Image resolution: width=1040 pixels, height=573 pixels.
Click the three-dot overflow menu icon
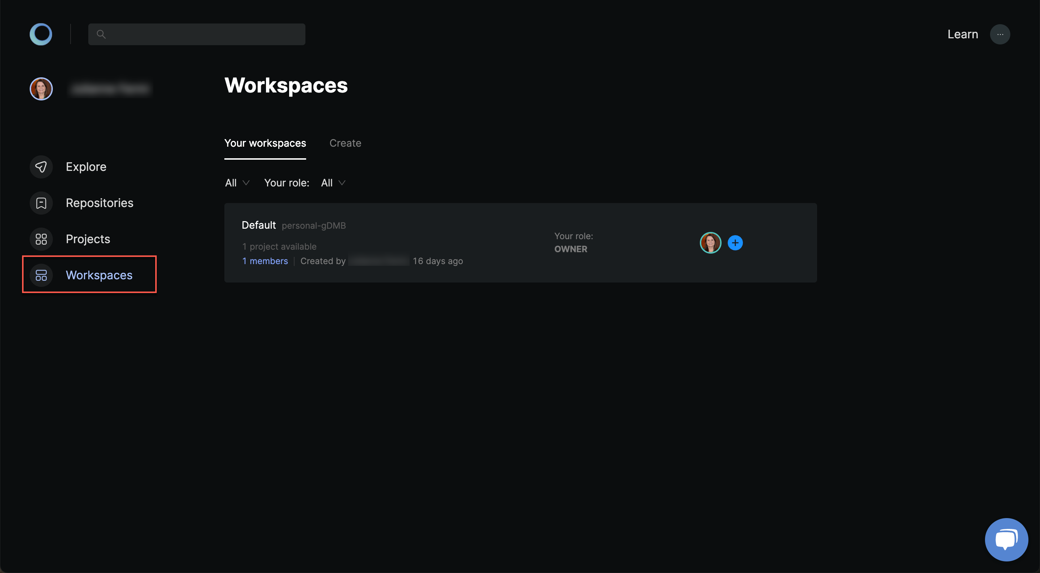(1000, 34)
